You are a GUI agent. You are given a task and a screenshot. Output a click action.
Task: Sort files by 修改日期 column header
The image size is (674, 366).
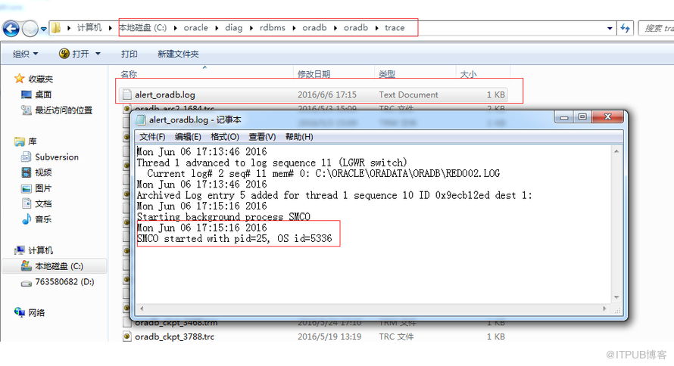click(314, 74)
